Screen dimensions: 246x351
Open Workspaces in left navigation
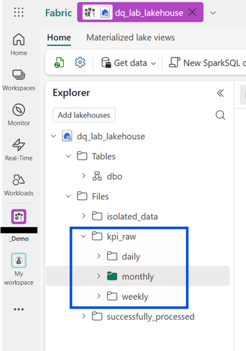pos(19,80)
